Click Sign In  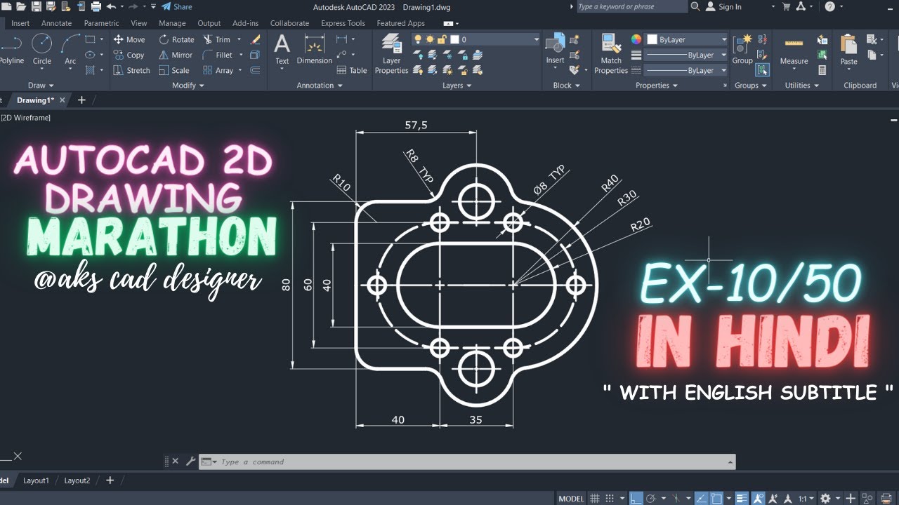tap(723, 6)
